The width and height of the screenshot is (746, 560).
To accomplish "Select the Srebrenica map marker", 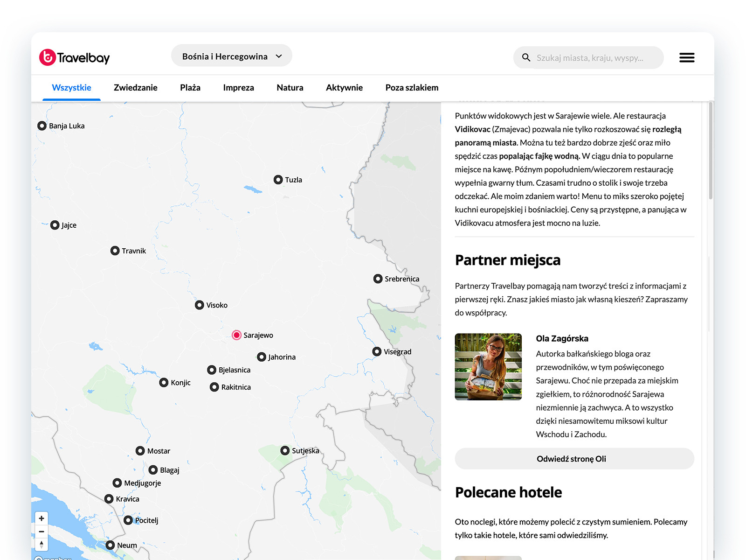I will (x=378, y=279).
